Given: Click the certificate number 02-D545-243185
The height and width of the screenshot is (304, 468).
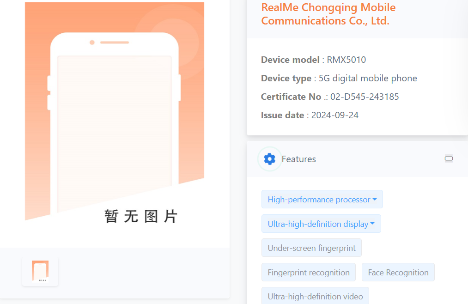Looking at the screenshot, I should [365, 97].
